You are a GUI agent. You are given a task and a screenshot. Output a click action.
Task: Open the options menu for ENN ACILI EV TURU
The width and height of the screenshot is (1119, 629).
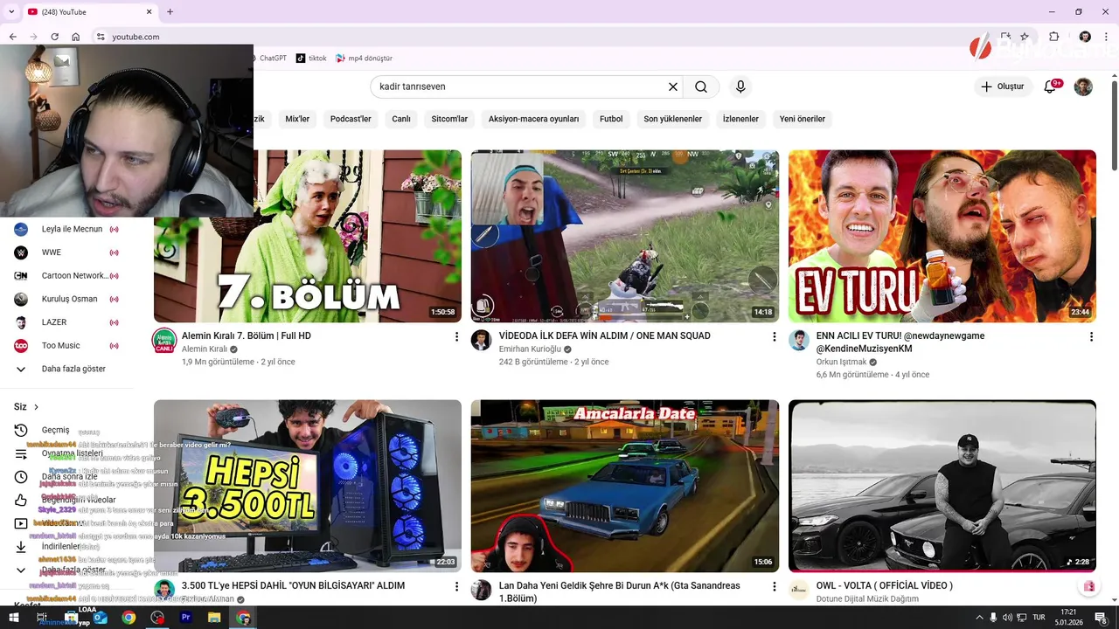[x=1091, y=336]
